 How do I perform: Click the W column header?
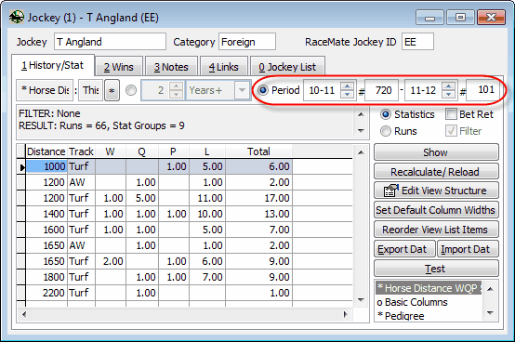pos(110,151)
